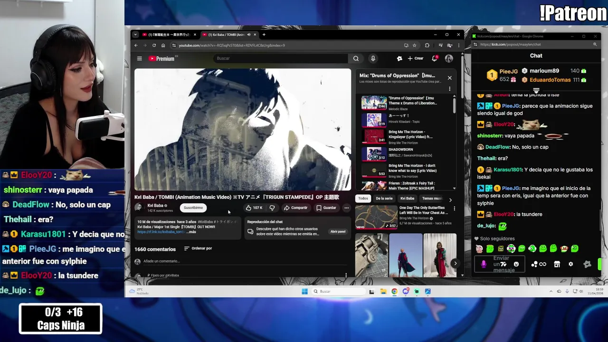The width and height of the screenshot is (608, 342).
Task: Open a new browser tab
Action: click(x=264, y=35)
